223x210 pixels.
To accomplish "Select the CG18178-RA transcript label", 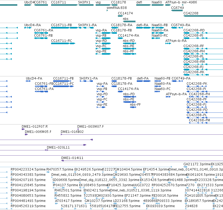I will (x=122, y=25).
